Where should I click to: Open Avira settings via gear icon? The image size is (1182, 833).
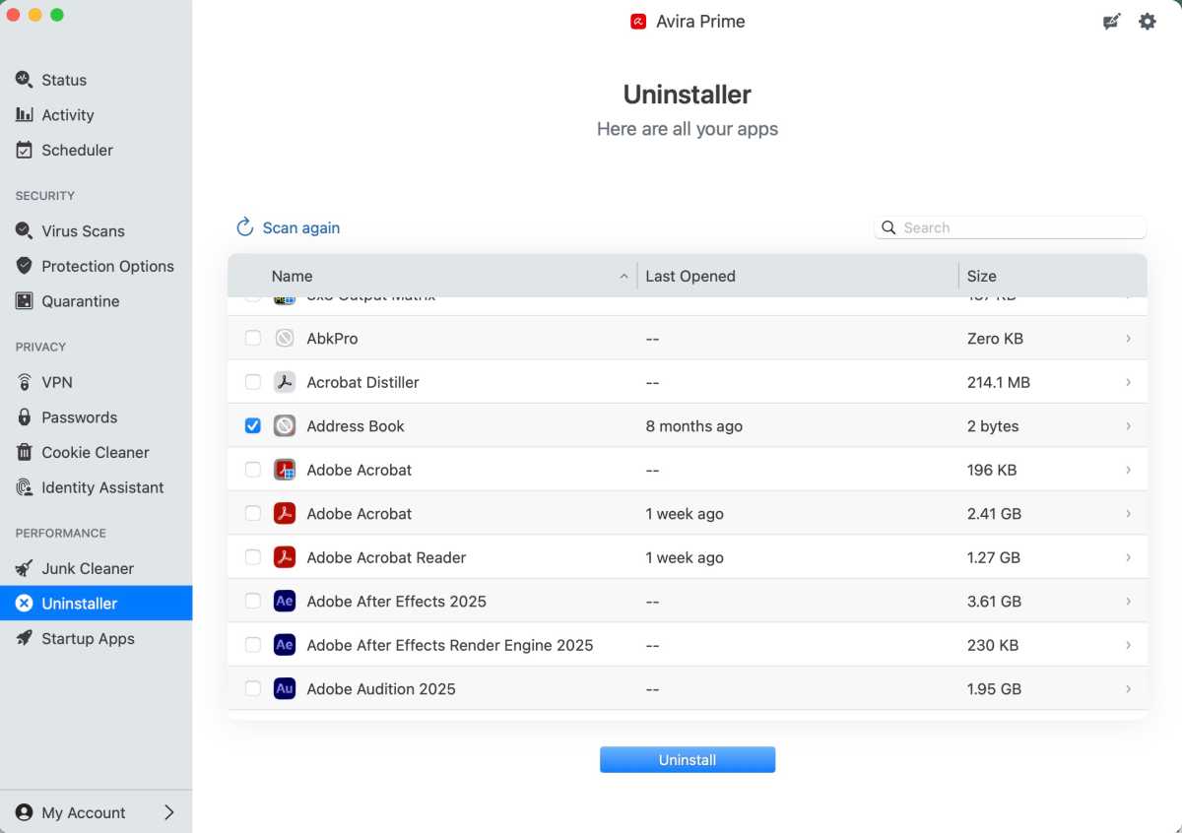click(1147, 21)
